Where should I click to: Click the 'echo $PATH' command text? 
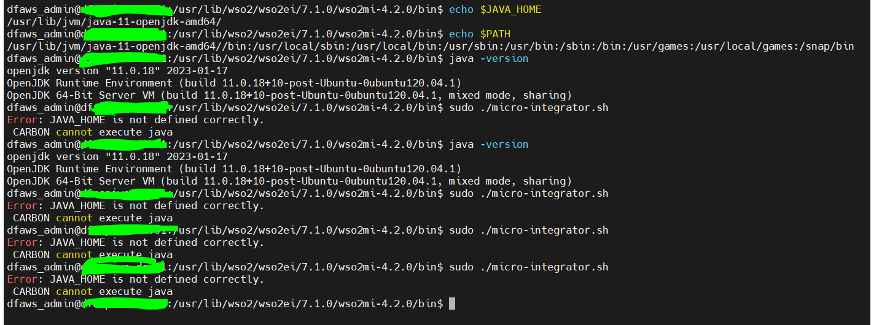(x=480, y=34)
